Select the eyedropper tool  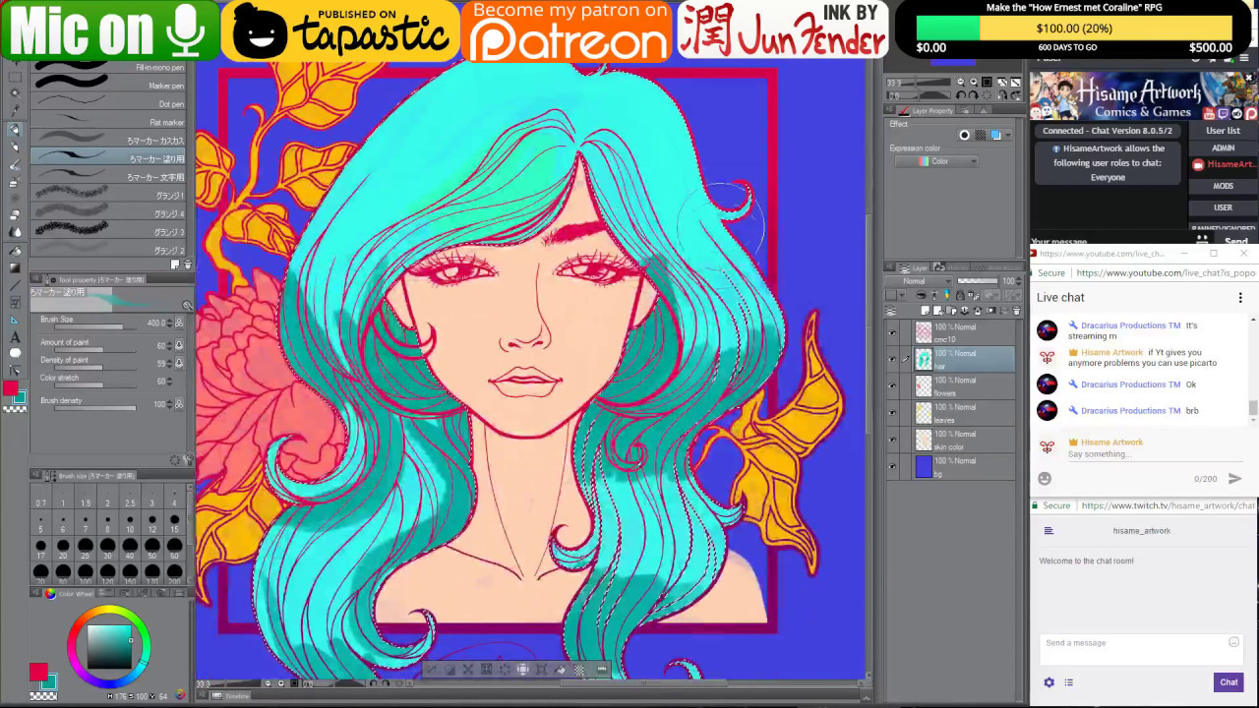coord(15,110)
